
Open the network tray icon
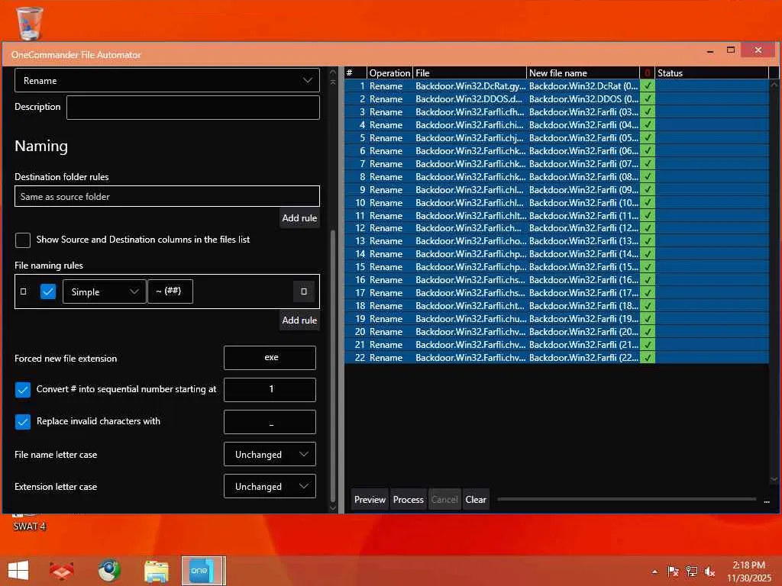[691, 571]
